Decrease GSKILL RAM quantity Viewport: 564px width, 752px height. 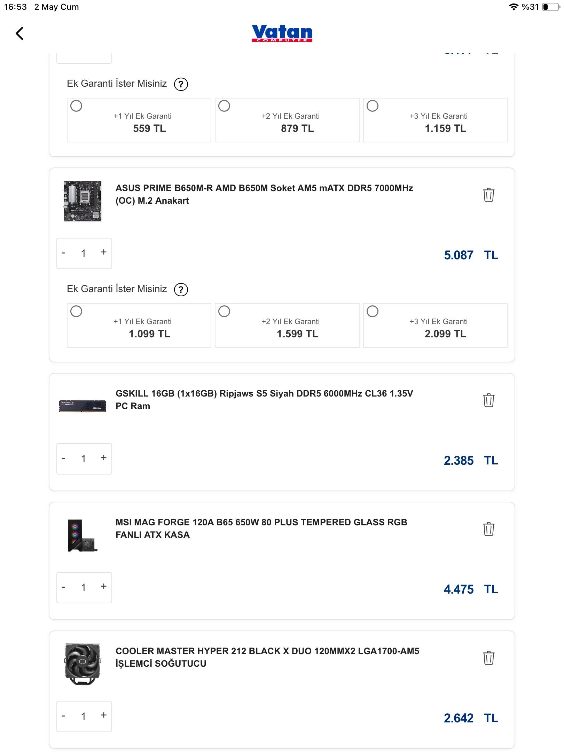[63, 459]
